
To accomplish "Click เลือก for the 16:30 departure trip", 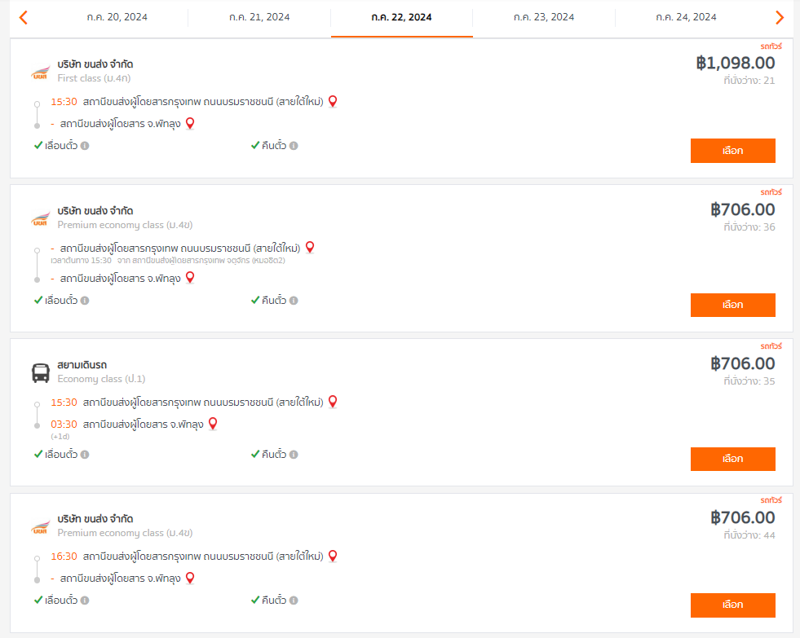I will tap(732, 605).
